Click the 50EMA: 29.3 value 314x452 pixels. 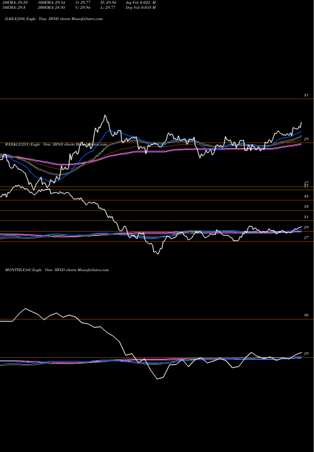click(x=14, y=8)
